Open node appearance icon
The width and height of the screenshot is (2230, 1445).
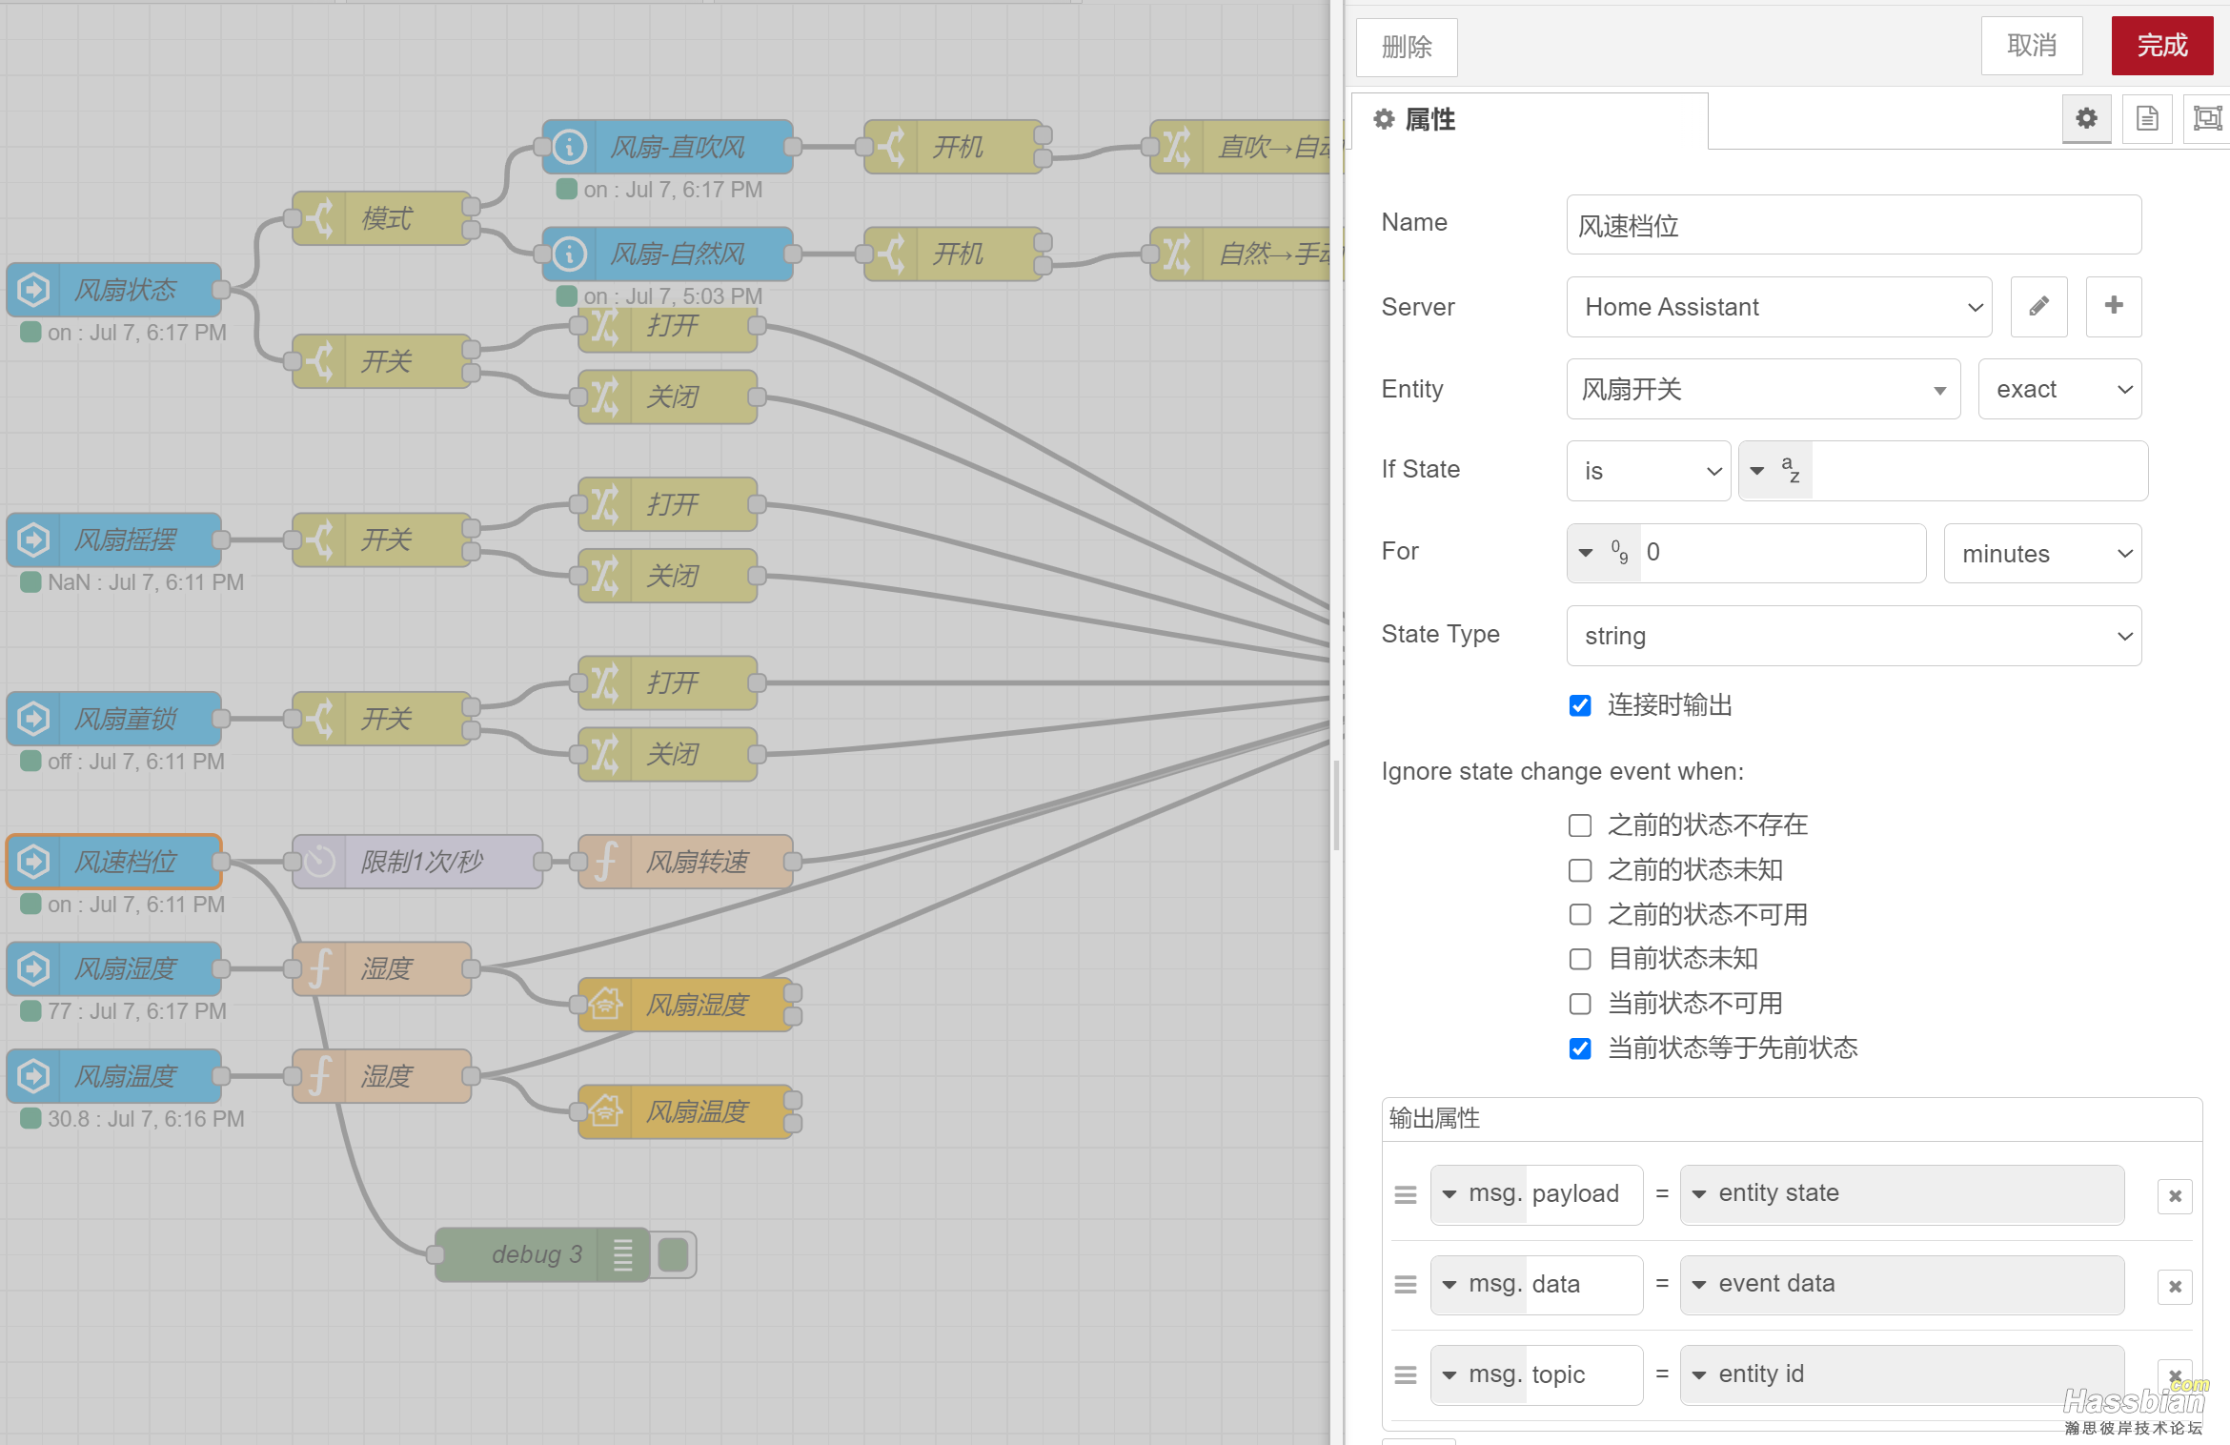pos(2207,119)
